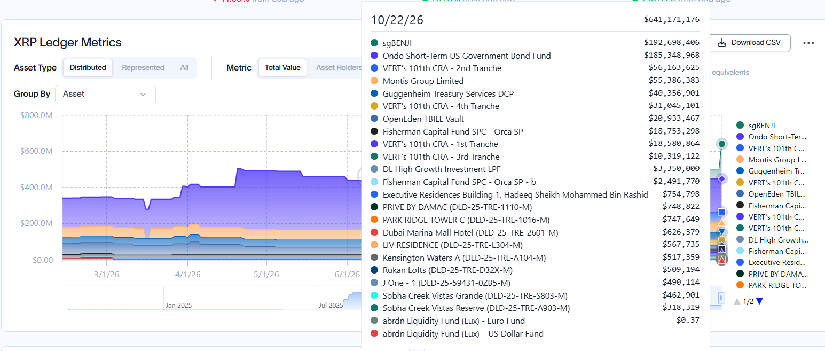Select Represented asset type tab

coord(143,68)
